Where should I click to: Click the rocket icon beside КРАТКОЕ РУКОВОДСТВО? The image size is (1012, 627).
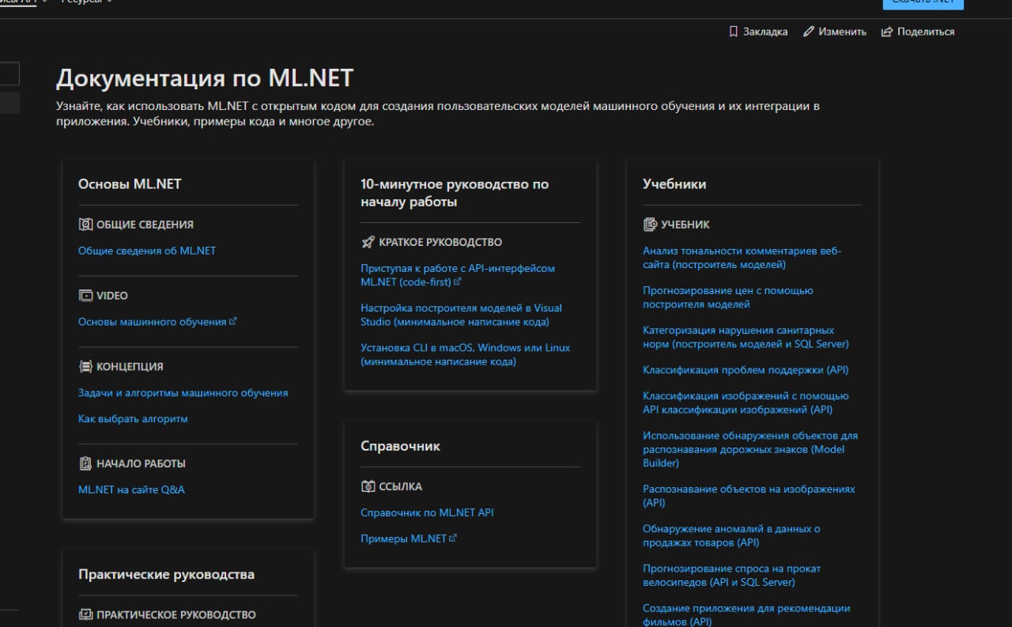click(x=368, y=242)
